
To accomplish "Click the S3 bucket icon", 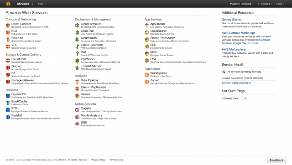I will coord(8,75).
